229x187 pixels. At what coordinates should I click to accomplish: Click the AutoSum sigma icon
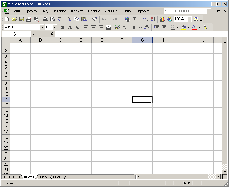click(x=135, y=19)
